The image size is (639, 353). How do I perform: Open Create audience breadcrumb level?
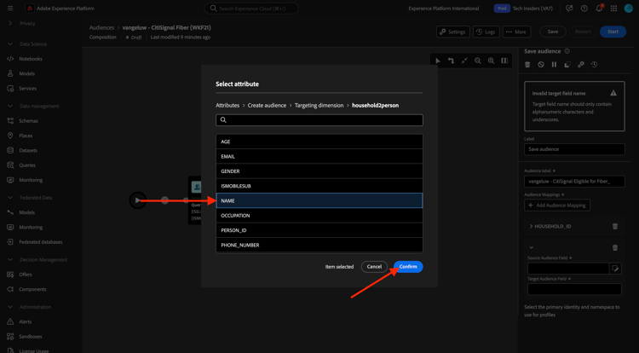[x=267, y=106]
